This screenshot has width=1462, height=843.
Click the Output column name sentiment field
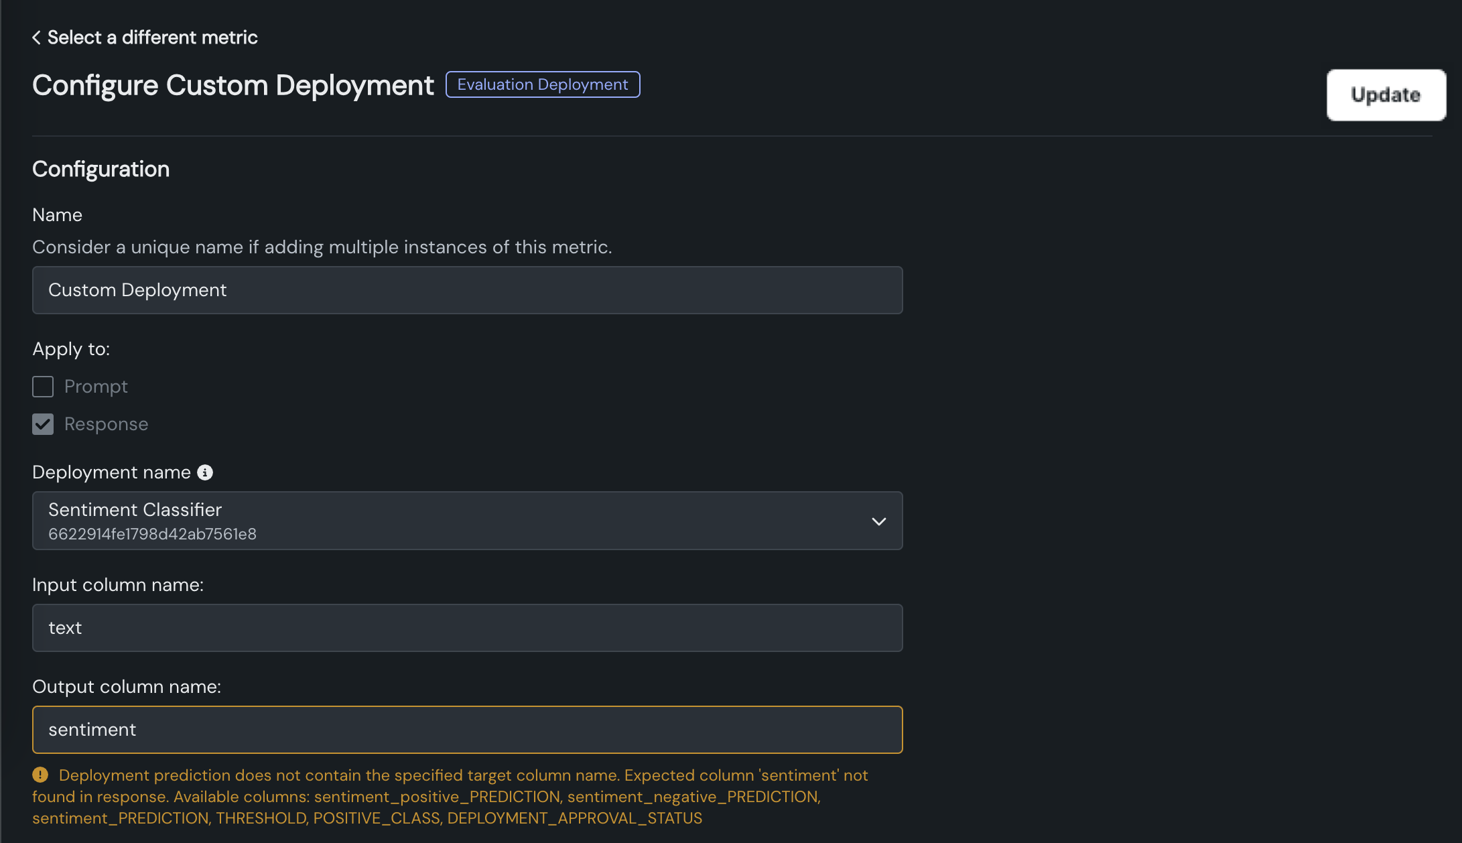pos(467,730)
